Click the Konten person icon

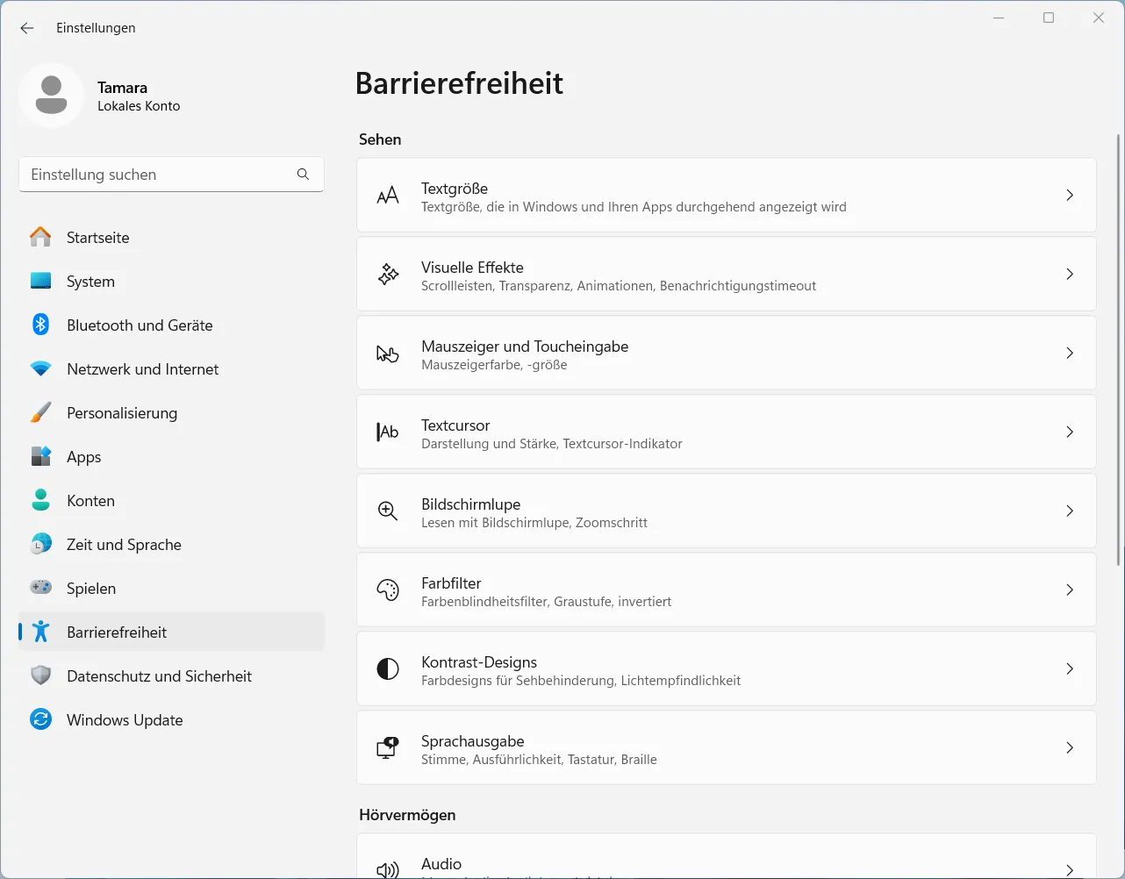point(40,500)
